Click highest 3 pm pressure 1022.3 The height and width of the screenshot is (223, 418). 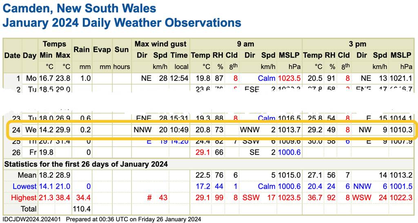click(x=401, y=198)
